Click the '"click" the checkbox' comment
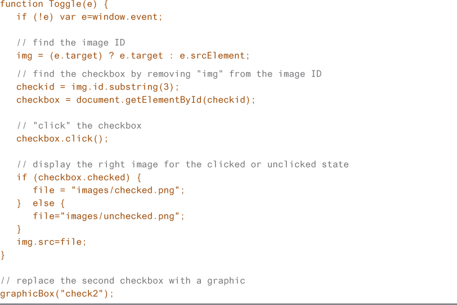The width and height of the screenshot is (457, 305). click(79, 125)
